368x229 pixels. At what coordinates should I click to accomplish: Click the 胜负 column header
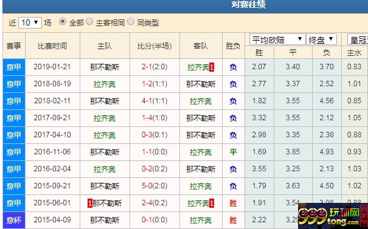(233, 46)
